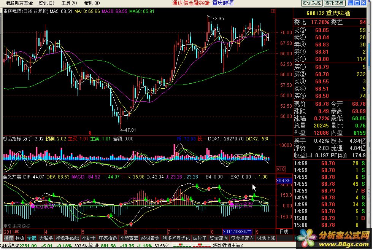
Task: Click the MA60: 65.91 label
Action: [142, 11]
